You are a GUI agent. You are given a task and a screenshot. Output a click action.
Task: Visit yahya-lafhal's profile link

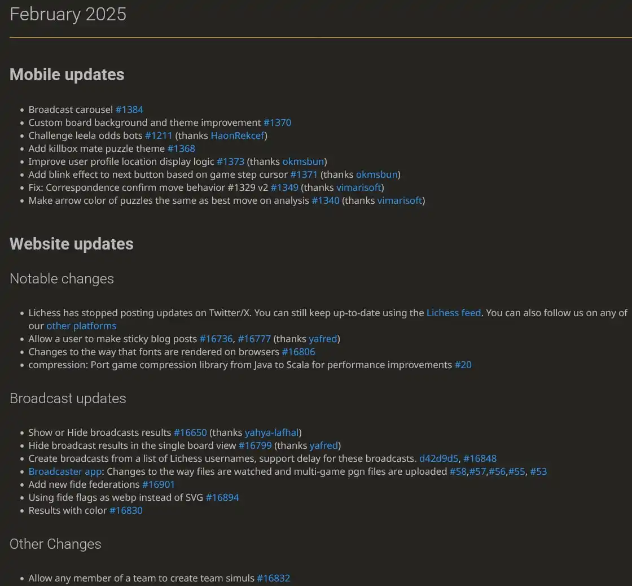272,432
